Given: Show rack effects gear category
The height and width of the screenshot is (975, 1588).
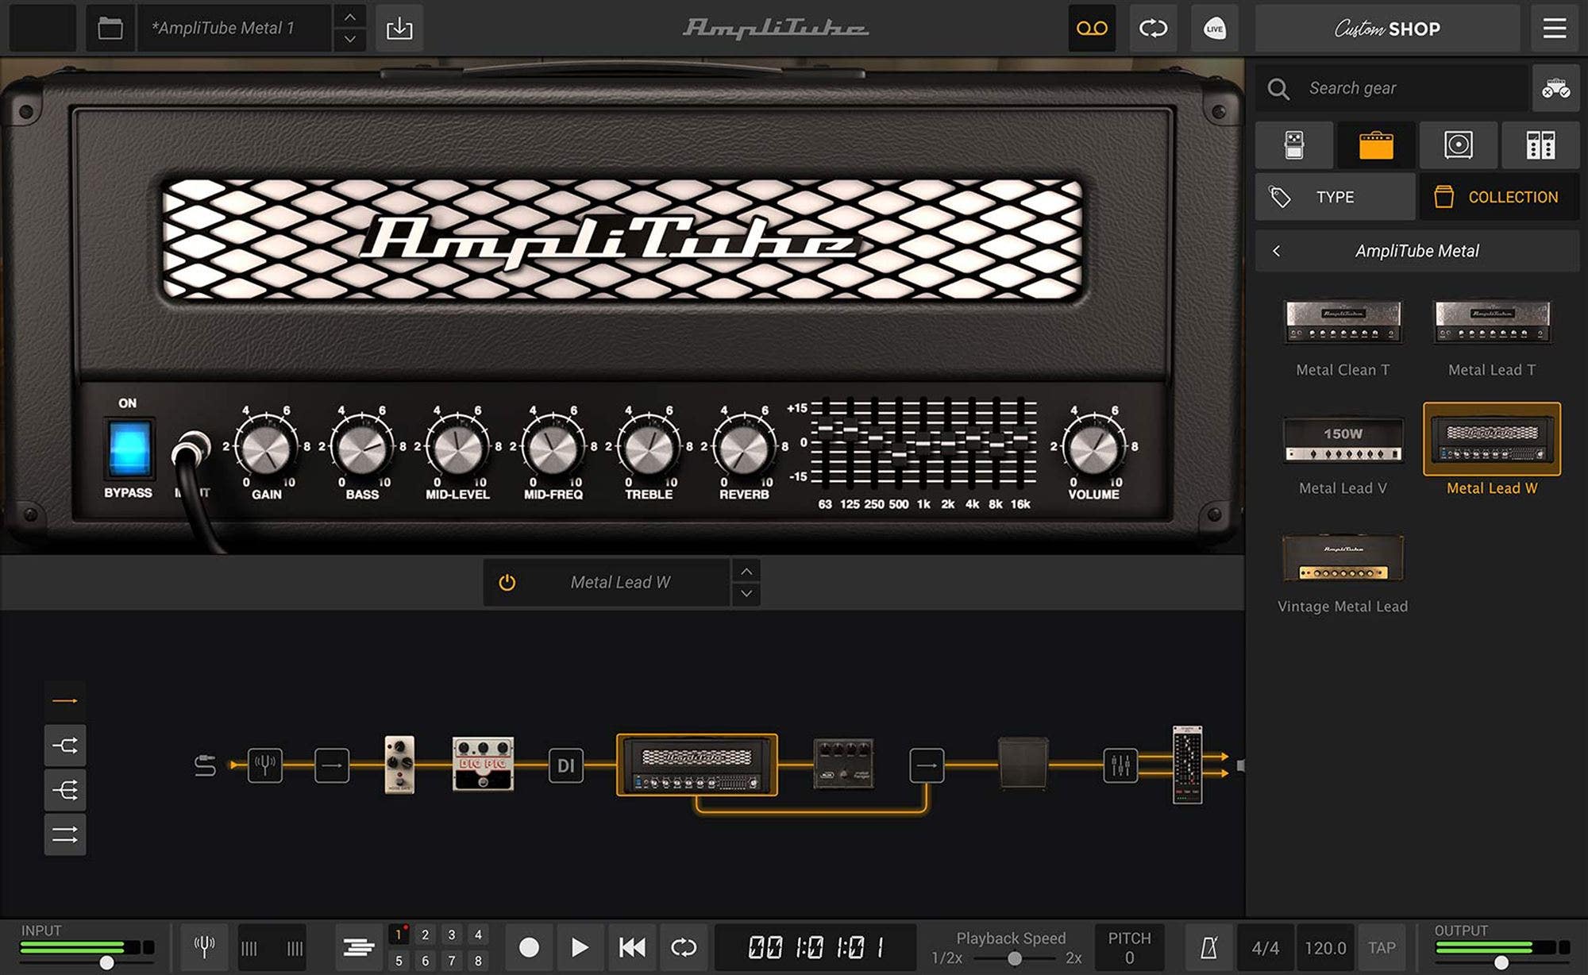Looking at the screenshot, I should [x=1540, y=145].
